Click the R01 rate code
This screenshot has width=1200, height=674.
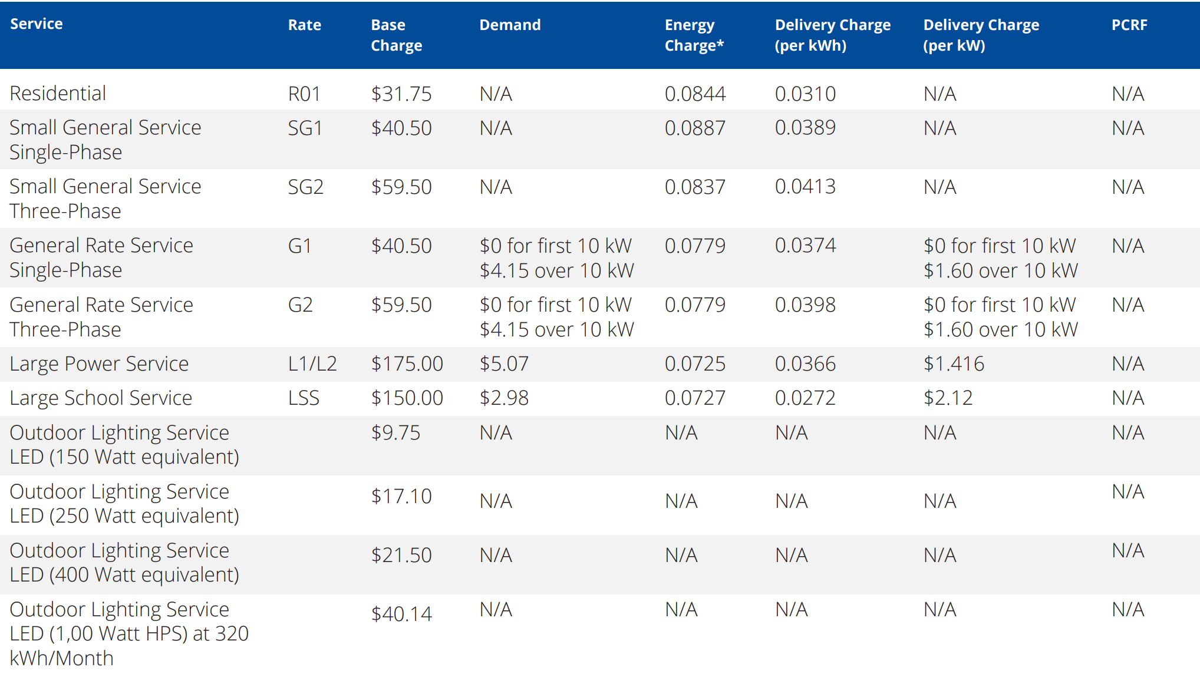[x=304, y=94]
